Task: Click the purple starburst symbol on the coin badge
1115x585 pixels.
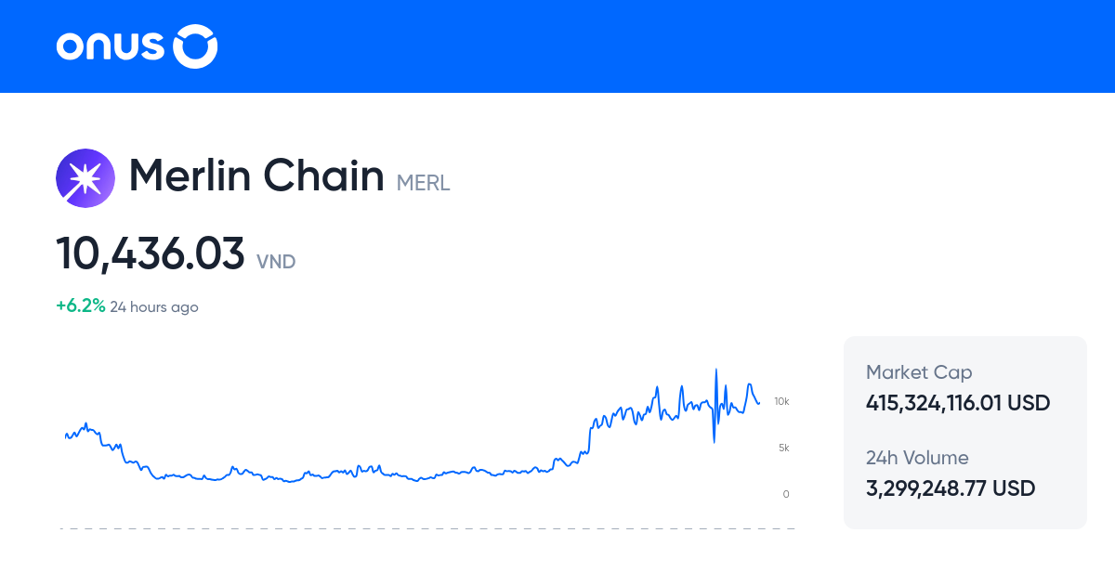Action: pyautogui.click(x=85, y=177)
